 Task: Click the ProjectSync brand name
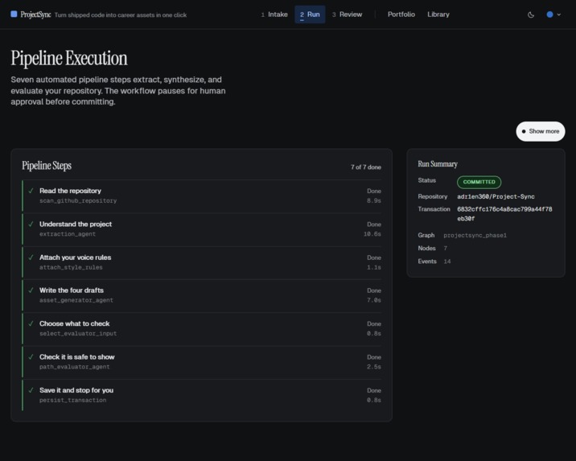pyautogui.click(x=35, y=14)
